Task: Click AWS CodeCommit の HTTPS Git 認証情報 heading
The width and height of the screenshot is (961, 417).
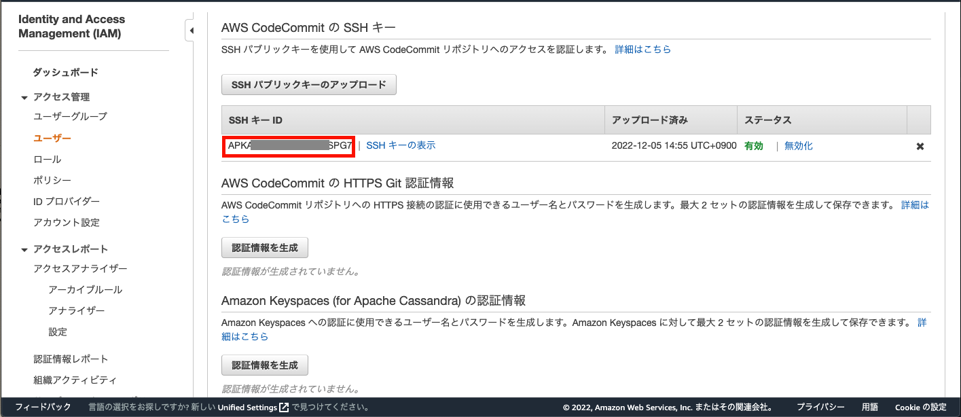Action: pyautogui.click(x=338, y=183)
